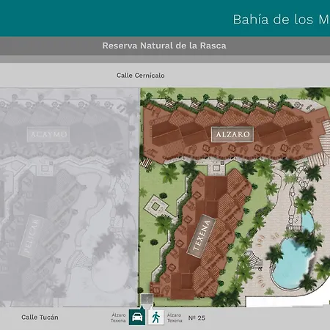The width and height of the screenshot is (330, 330).
Task: Click the gray gate icon above the car
Action: [x=147, y=299]
